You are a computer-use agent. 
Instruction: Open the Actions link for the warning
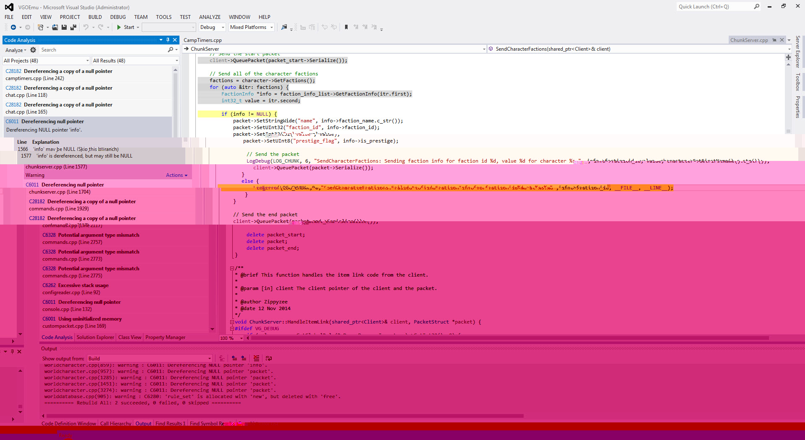point(176,175)
